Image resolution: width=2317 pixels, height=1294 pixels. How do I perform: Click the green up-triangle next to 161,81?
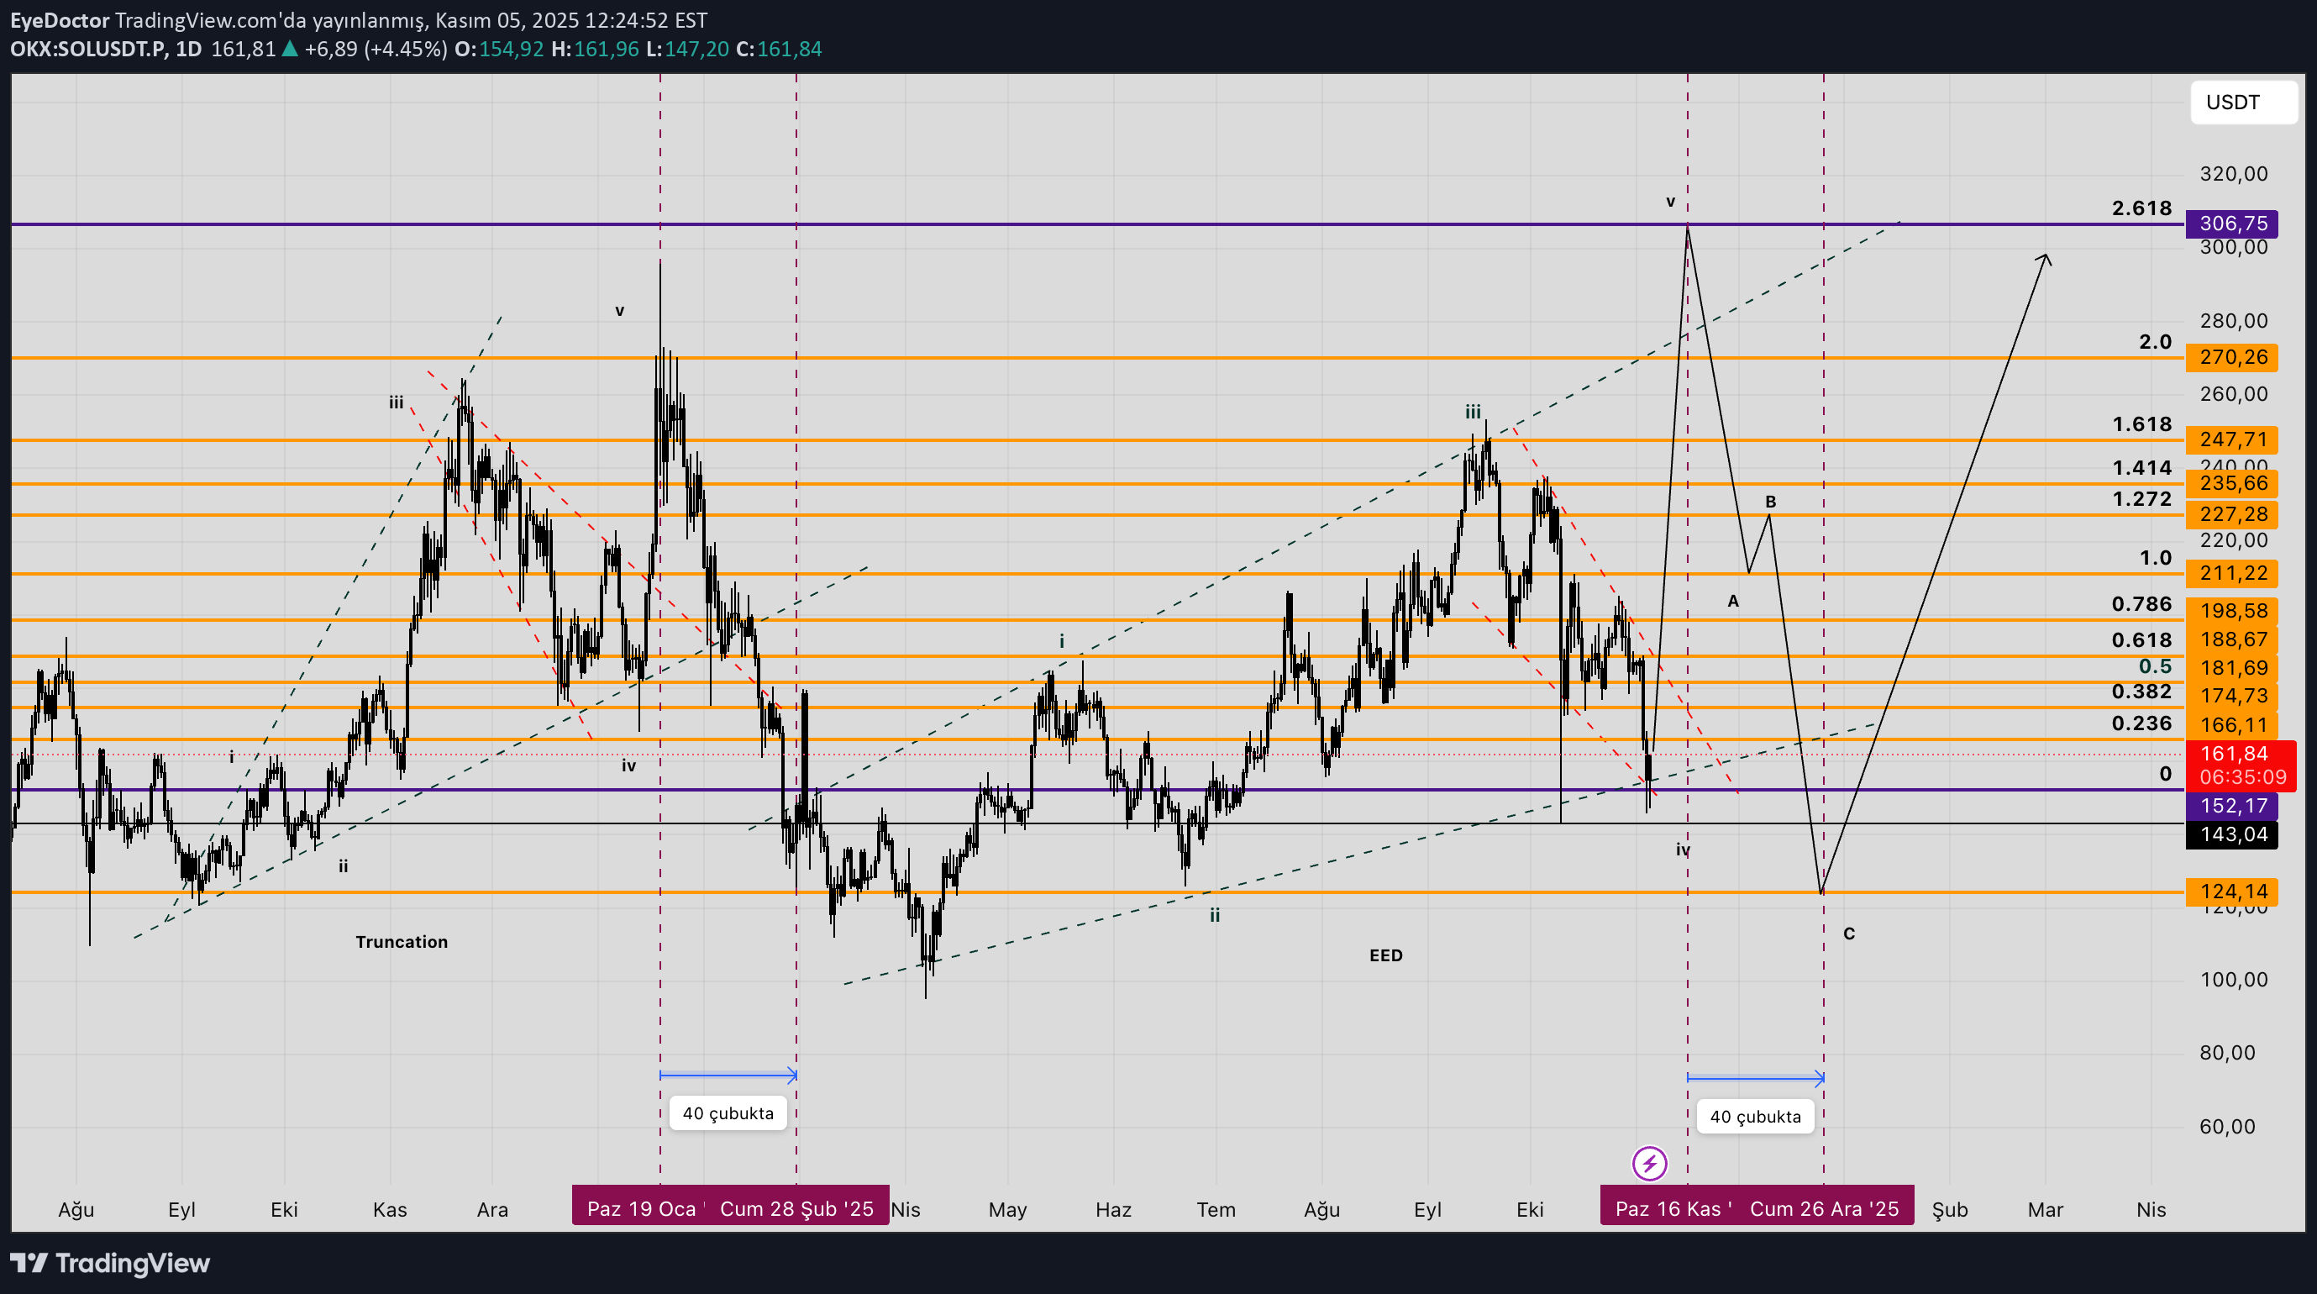coord(290,49)
